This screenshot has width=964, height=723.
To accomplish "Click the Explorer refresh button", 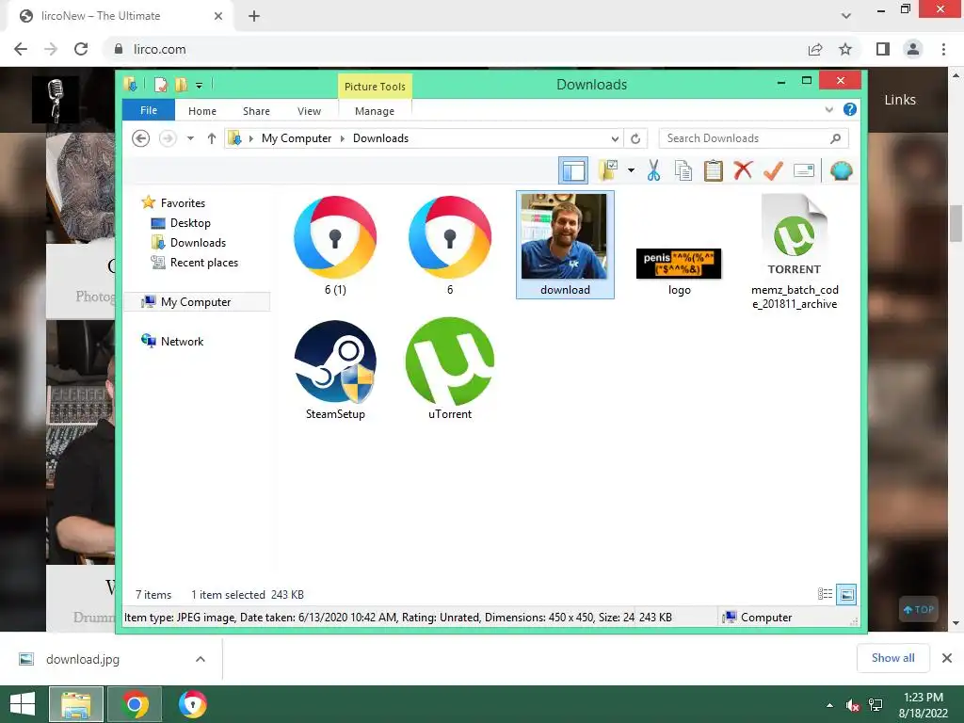I will [x=635, y=139].
